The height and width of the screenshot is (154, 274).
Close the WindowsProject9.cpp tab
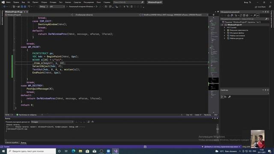click(x=27, y=12)
